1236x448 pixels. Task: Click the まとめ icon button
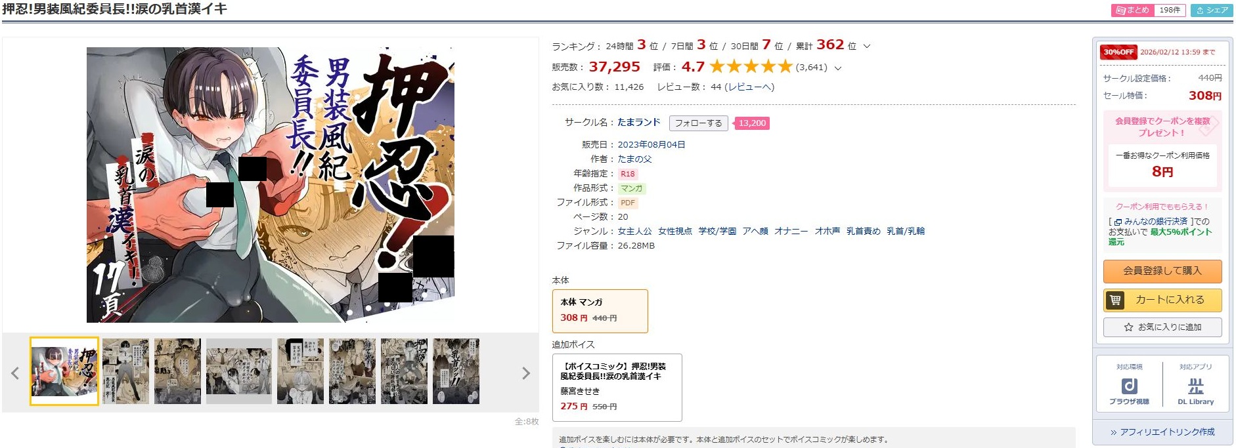coord(1130,10)
